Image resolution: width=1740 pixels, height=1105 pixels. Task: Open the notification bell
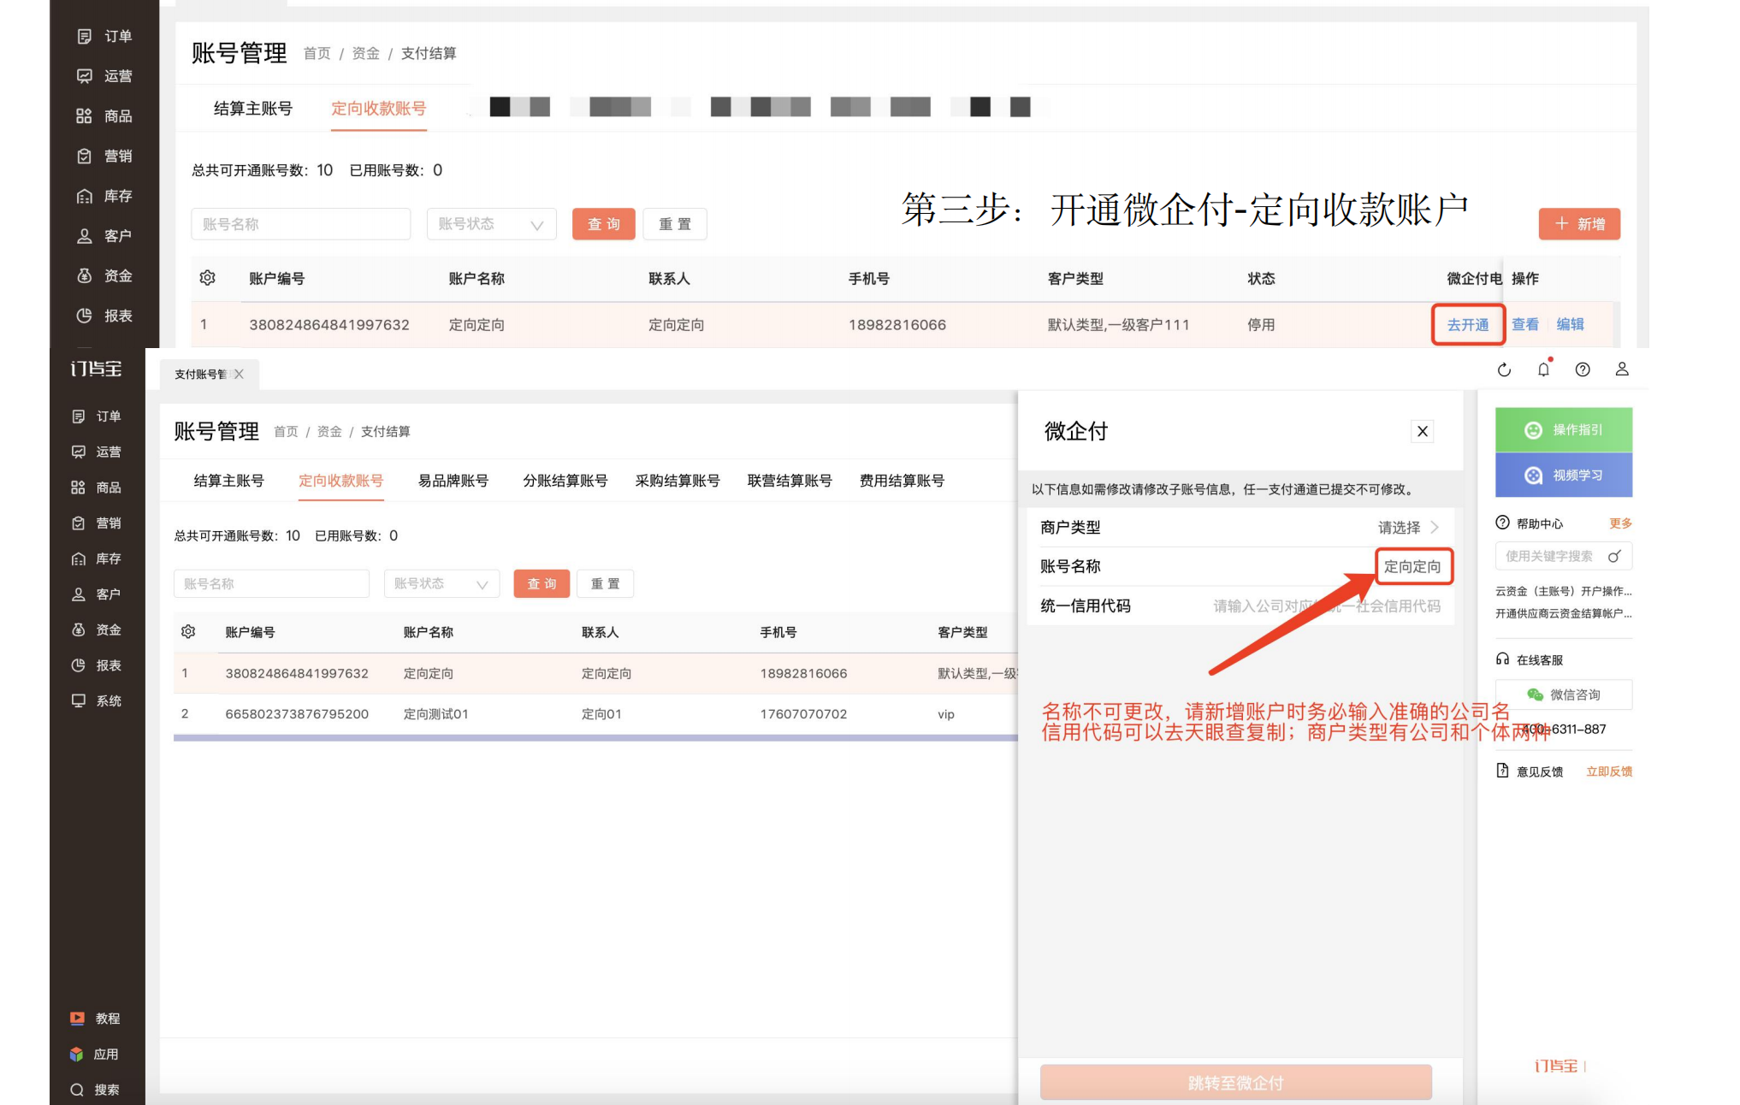pos(1543,369)
